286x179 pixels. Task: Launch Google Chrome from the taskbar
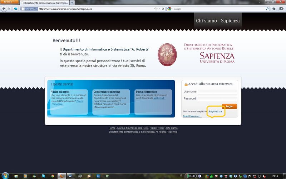click(53, 176)
